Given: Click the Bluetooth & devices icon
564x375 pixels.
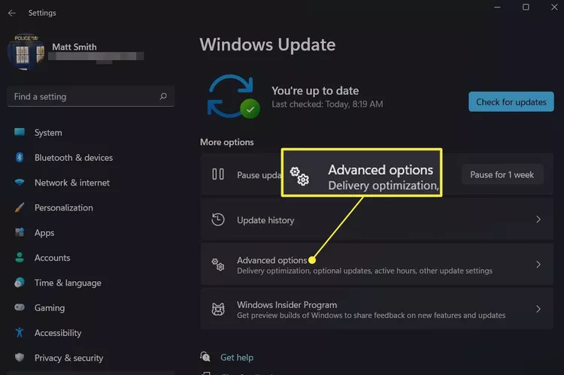Looking at the screenshot, I should point(20,158).
